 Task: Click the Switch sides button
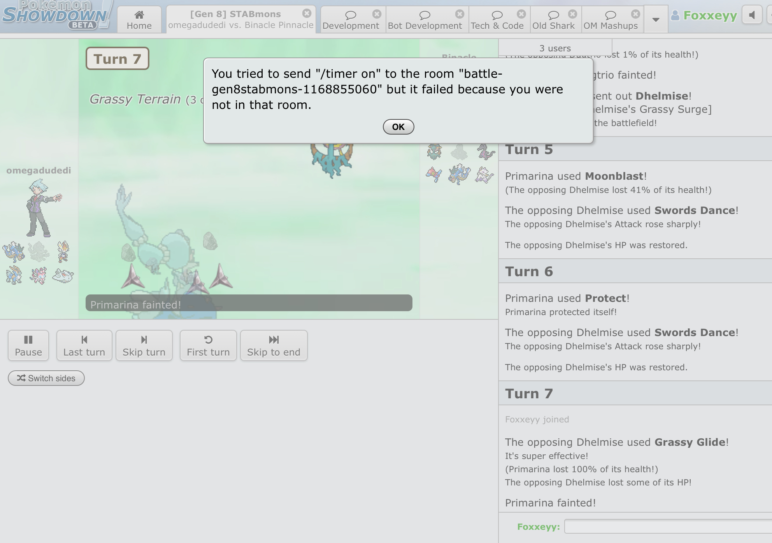(46, 378)
